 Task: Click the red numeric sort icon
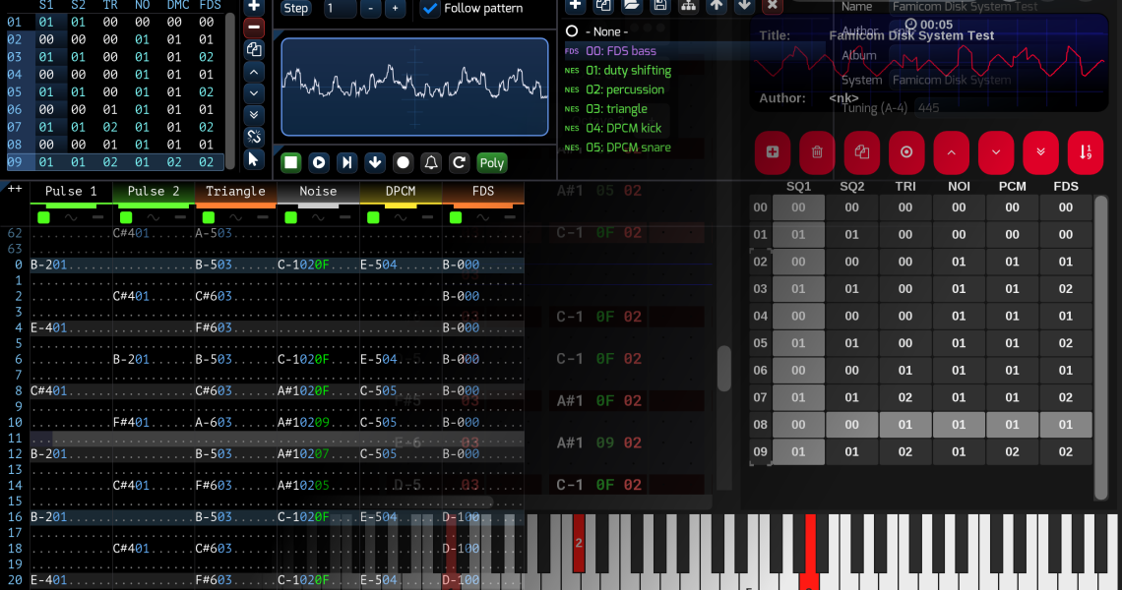1085,152
